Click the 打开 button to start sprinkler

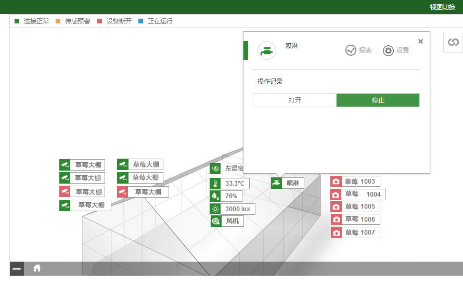pos(294,100)
